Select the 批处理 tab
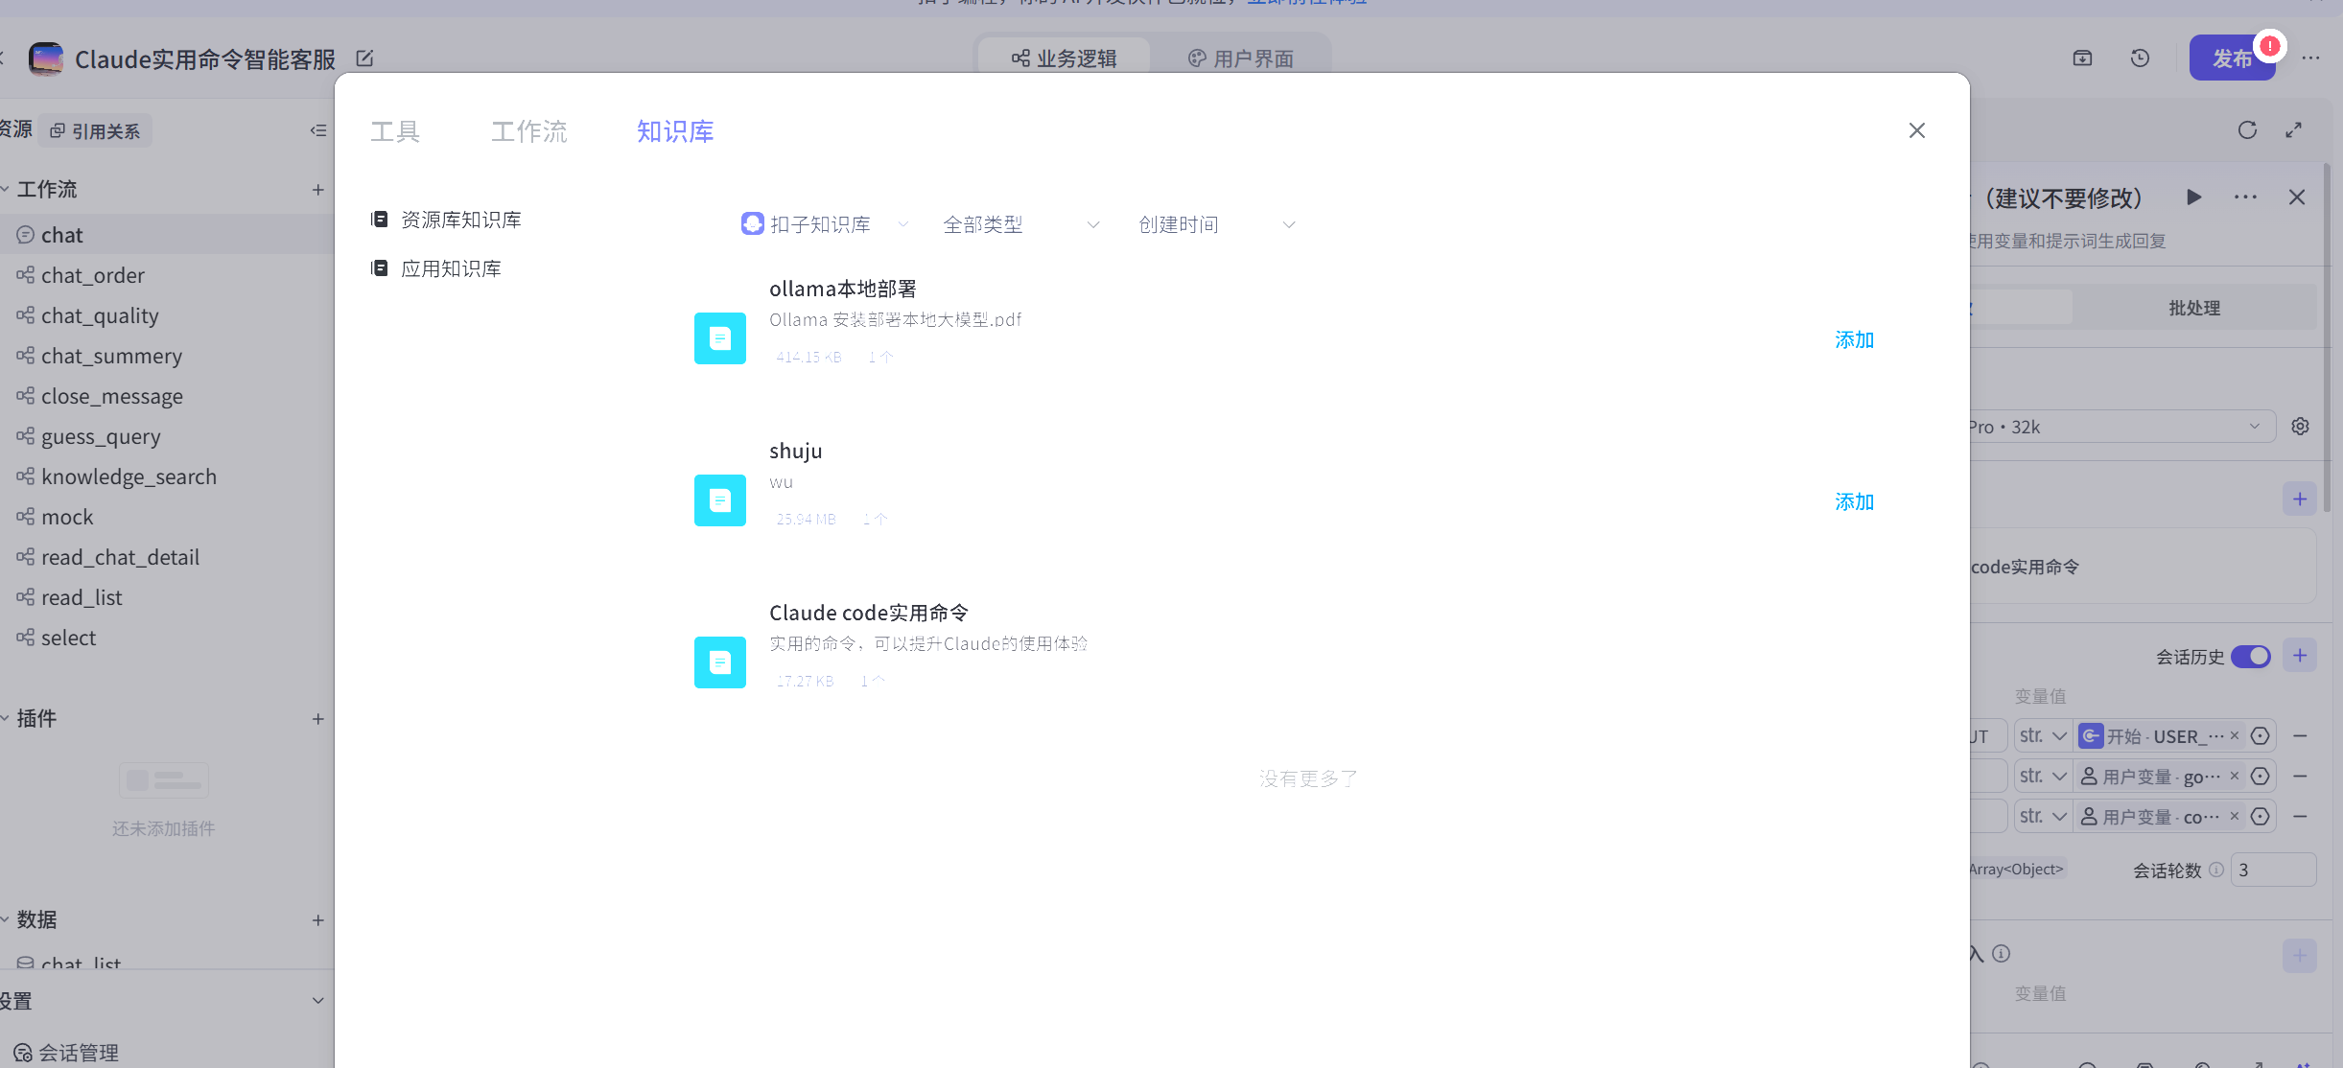This screenshot has height=1068, width=2343. tap(2194, 308)
